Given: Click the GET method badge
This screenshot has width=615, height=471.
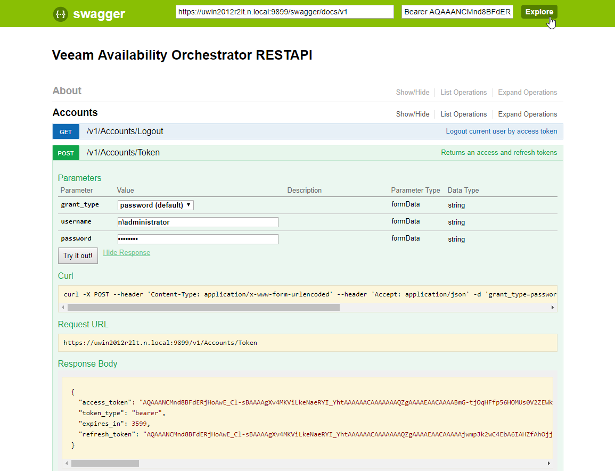Looking at the screenshot, I should tap(66, 132).
